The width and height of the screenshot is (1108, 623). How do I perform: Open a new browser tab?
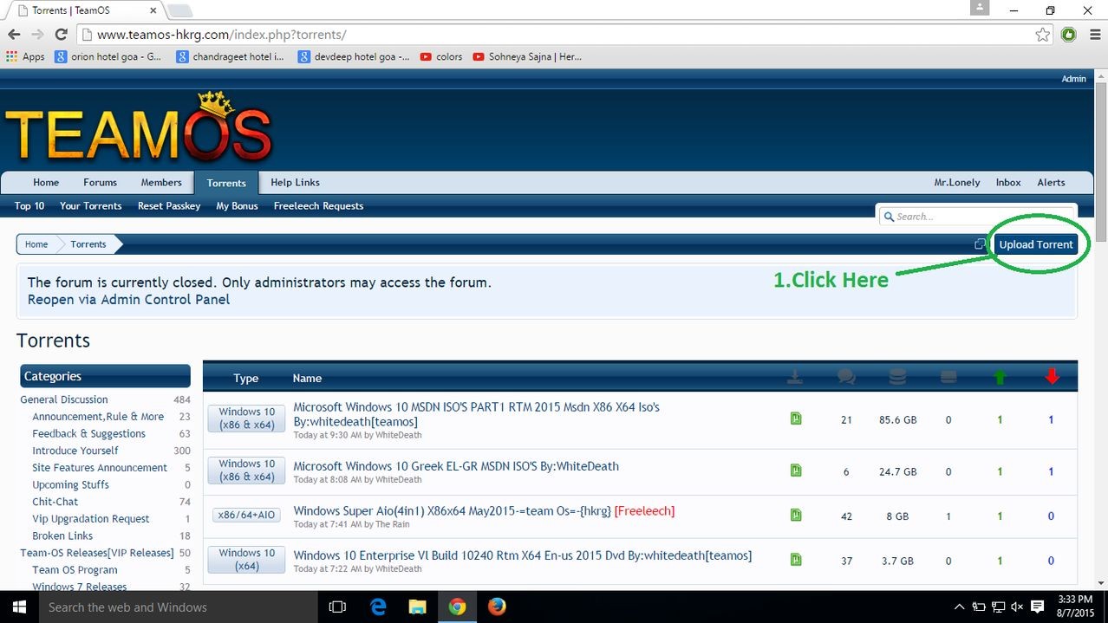pos(179,10)
